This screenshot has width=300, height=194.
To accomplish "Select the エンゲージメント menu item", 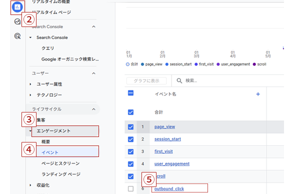I will point(53,131).
